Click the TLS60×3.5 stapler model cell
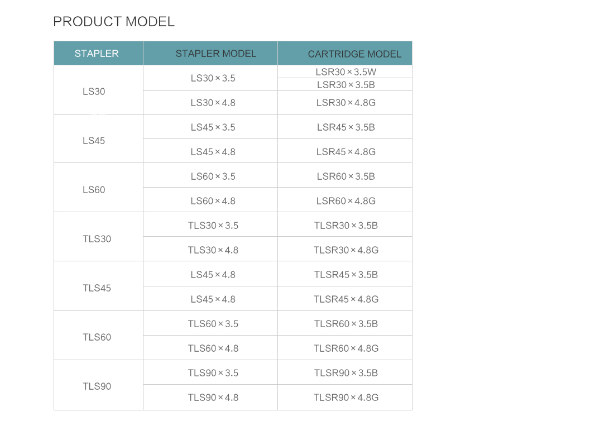 coord(210,323)
